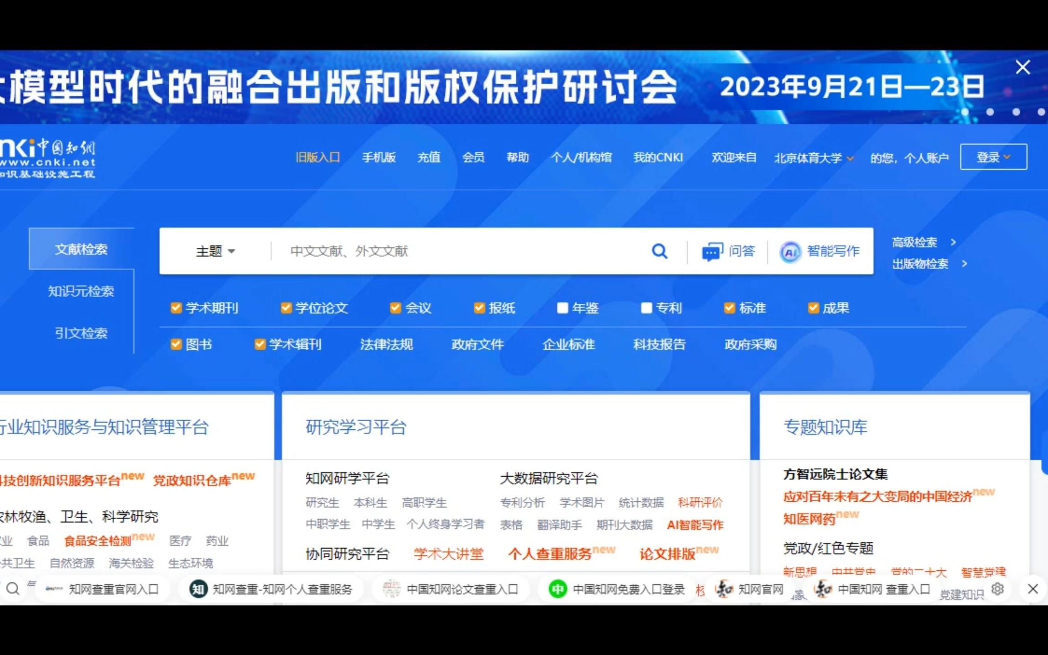The height and width of the screenshot is (655, 1048).
Task: Select the 引文检索 tab
Action: coord(81,333)
